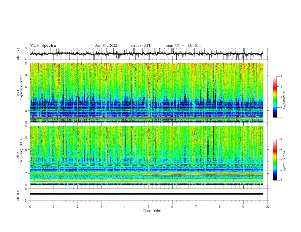Click the time axis tick label "6"
The image size is (301, 232).
(172, 207)
